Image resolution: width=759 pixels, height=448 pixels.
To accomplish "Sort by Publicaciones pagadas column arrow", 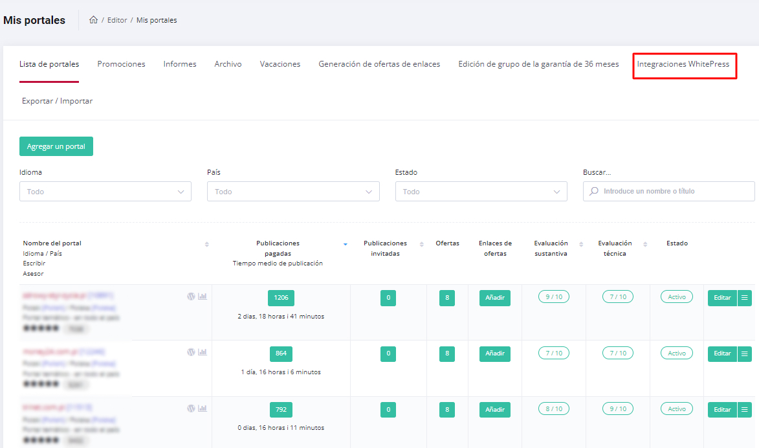I will click(x=345, y=244).
